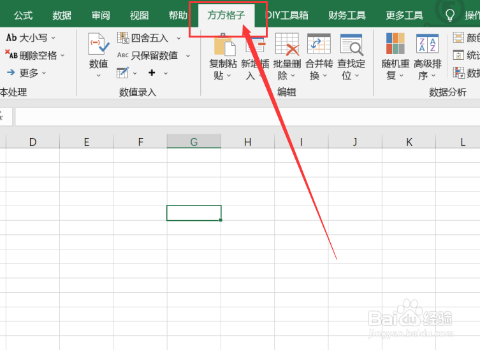The width and height of the screenshot is (480, 350).
Task: Click the 更多 arrow button
Action: [22, 73]
